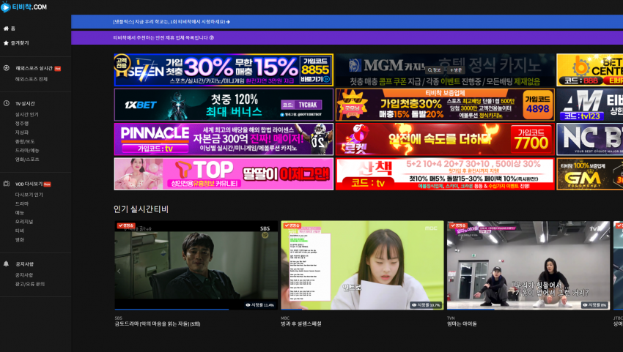
Task: Play the SBS live thumbnail
Action: [x=196, y=265]
